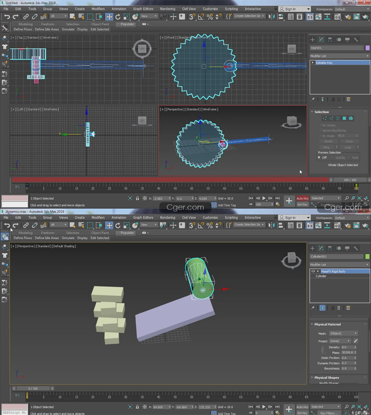Toggle Show End Result button in Untitled panel
This screenshot has height=415, width=371.
point(322,99)
